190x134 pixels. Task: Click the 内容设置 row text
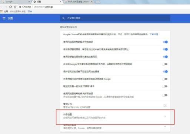[67, 114]
